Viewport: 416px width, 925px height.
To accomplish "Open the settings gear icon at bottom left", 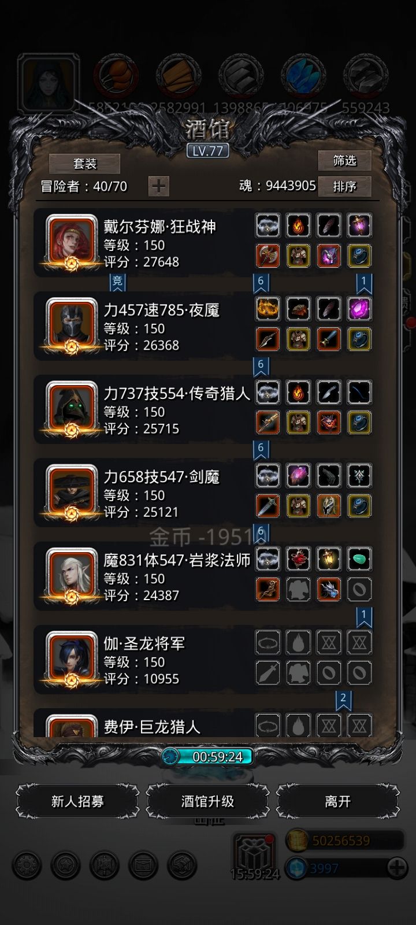I will pos(27,865).
